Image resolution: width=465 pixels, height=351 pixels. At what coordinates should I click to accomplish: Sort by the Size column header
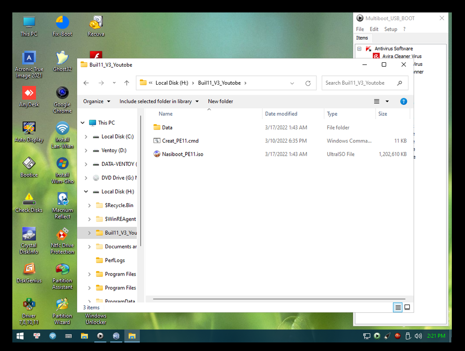click(383, 114)
